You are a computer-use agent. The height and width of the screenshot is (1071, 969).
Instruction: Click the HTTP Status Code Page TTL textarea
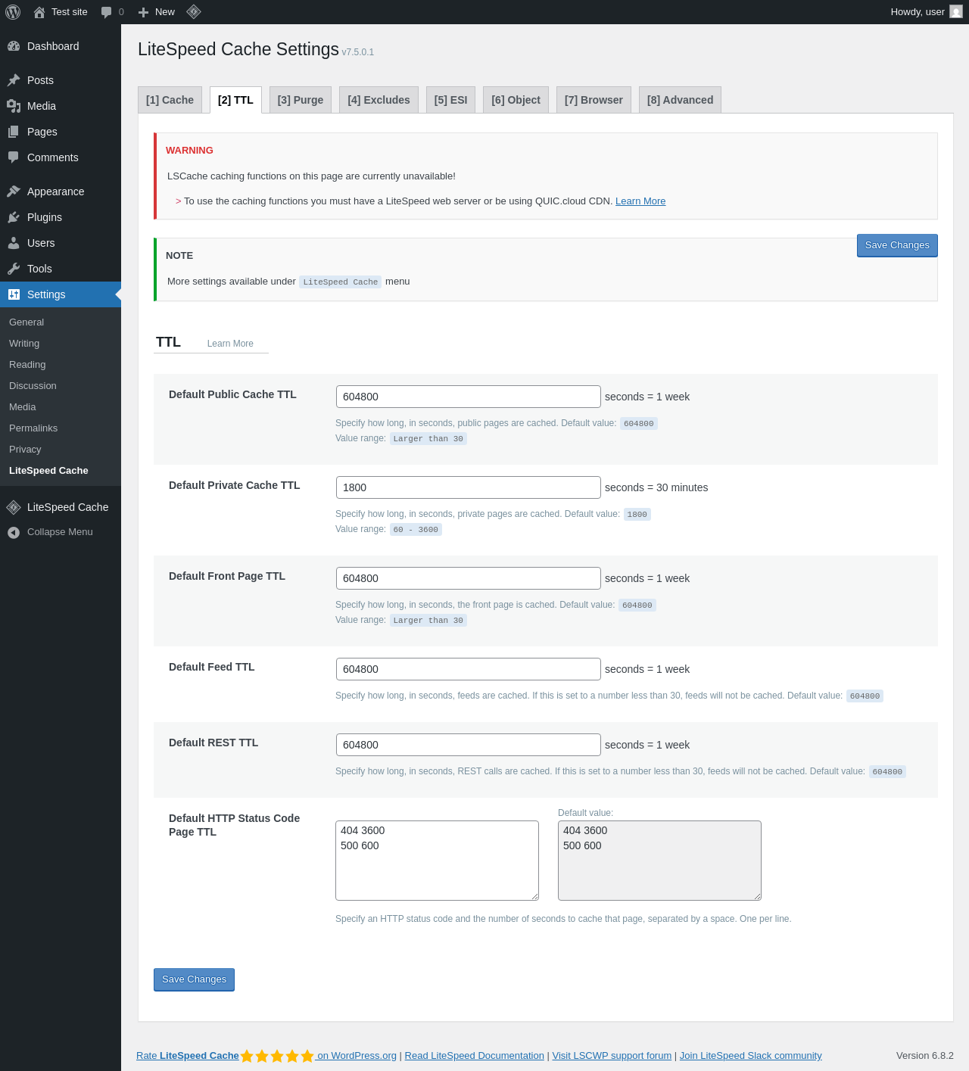tap(437, 861)
